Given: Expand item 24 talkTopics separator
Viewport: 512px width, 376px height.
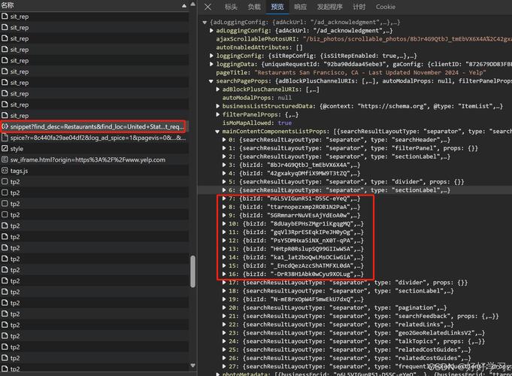Looking at the screenshot, I should 224,341.
